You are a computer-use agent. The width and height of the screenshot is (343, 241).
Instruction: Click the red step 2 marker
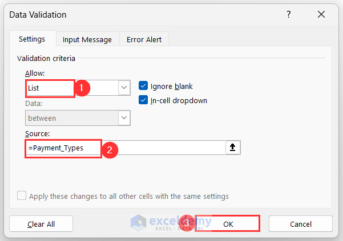point(110,149)
